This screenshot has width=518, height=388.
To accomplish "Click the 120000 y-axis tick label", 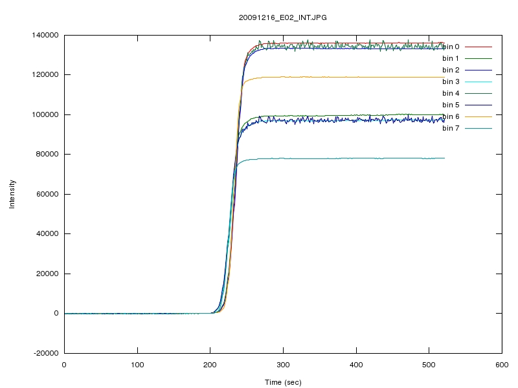I will [x=45, y=74].
